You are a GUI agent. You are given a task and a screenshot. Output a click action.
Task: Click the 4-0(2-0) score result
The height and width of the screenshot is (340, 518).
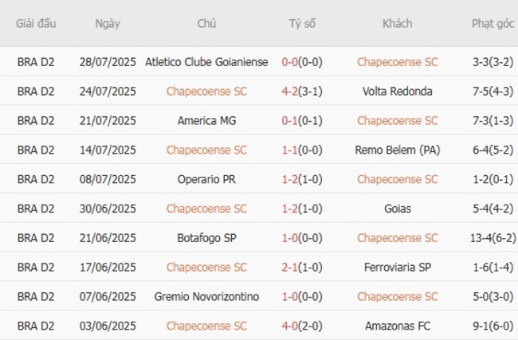pyautogui.click(x=302, y=326)
